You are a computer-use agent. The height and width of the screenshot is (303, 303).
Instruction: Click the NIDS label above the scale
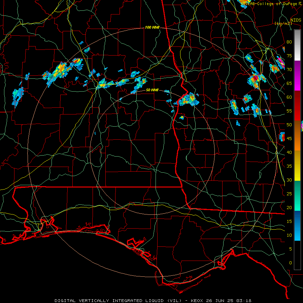296,20
